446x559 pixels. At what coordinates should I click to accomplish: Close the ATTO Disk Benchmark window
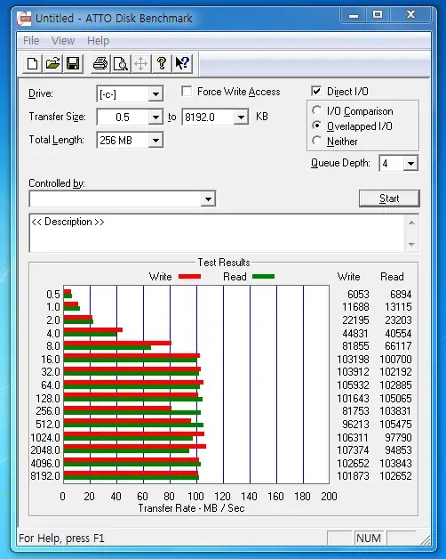coord(411,15)
